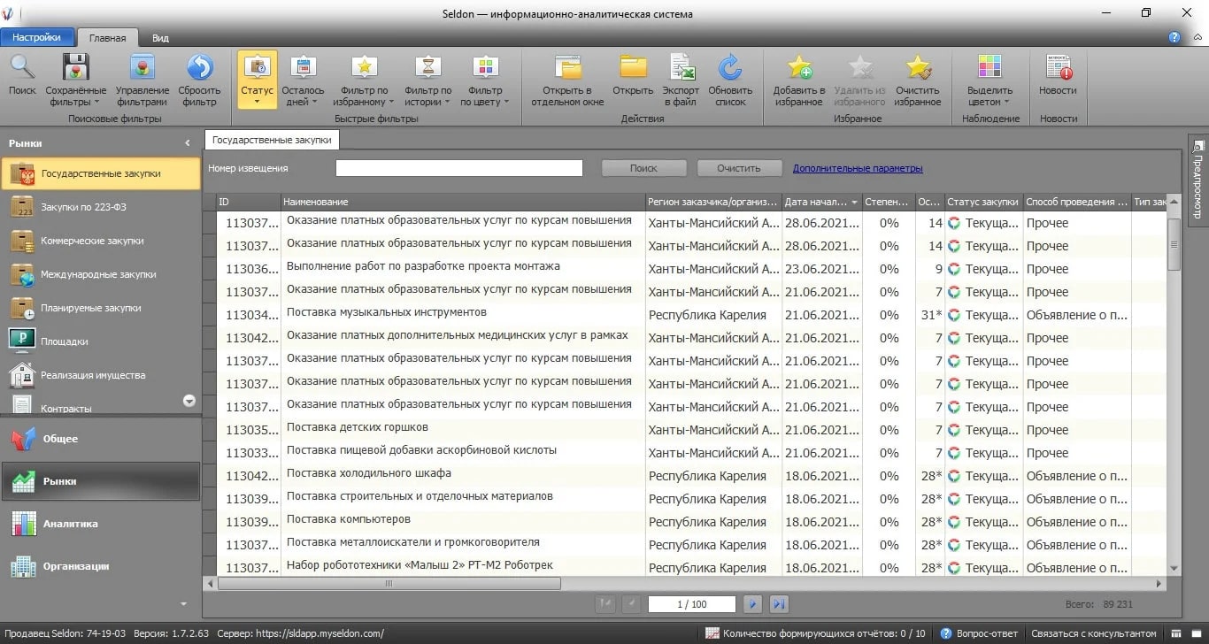Switch to the Главная ribbon tab
The width and height of the screenshot is (1209, 644).
(107, 38)
